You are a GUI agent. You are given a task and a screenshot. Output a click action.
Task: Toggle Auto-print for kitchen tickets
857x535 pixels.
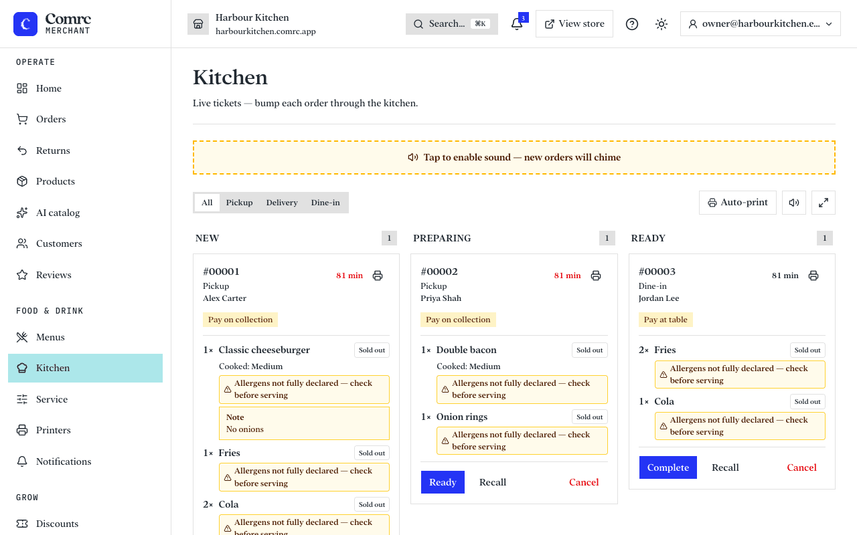pos(738,203)
